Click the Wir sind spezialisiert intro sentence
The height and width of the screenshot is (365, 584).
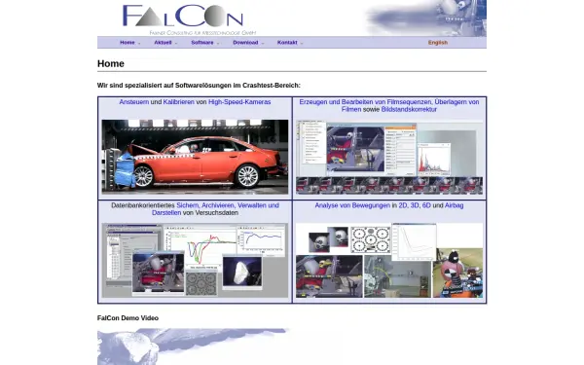click(199, 86)
